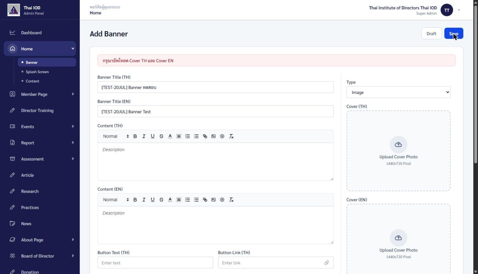Open Normal heading dropdown in Content (TH)
This screenshot has width=478, height=274.
116,136
